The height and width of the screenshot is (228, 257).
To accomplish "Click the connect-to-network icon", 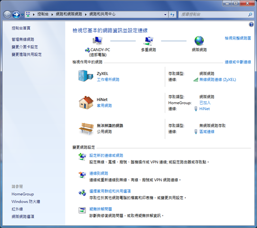I will click(82, 175).
